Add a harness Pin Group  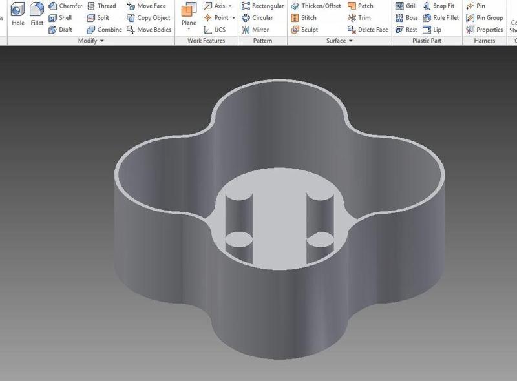pos(484,18)
